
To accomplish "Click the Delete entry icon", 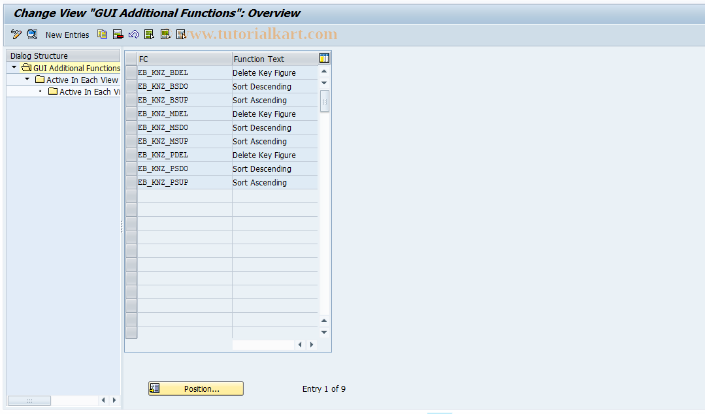I will [118, 35].
